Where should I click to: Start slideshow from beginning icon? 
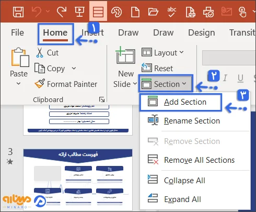(79, 12)
